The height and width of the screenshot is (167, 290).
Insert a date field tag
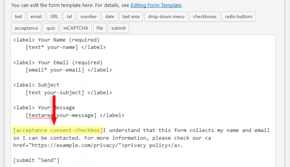[x=109, y=16]
